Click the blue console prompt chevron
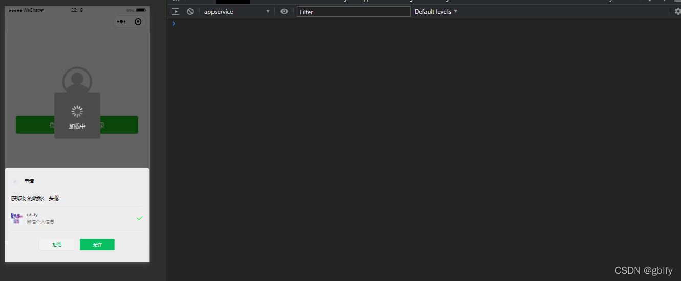This screenshot has height=281, width=681. coord(174,24)
